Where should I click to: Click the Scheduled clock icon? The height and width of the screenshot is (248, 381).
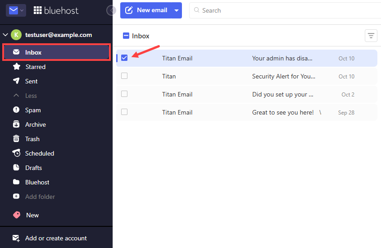point(16,153)
